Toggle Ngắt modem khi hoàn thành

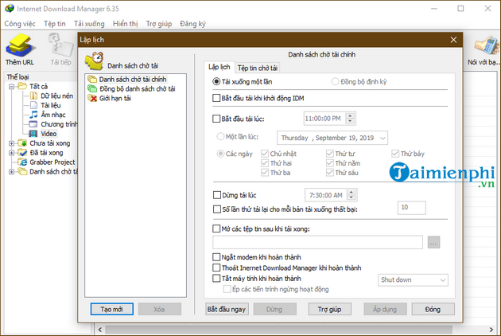(x=216, y=257)
